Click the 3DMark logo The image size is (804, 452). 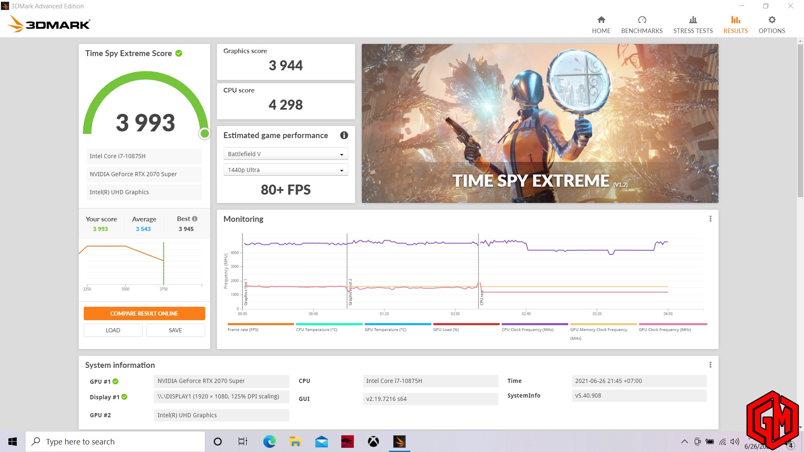[x=49, y=24]
